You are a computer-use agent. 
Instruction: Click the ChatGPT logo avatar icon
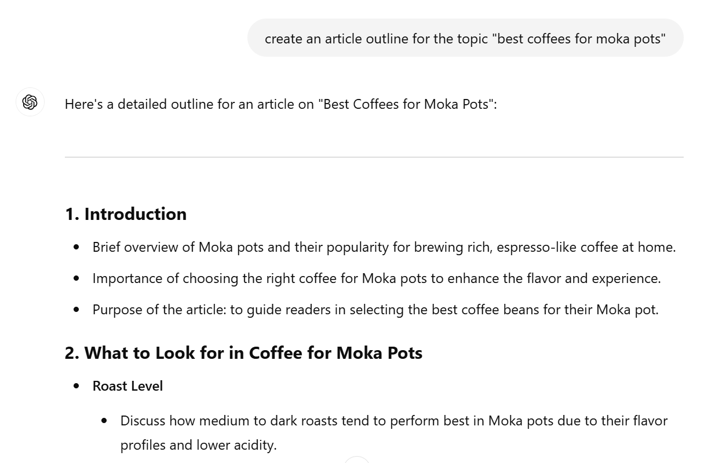(30, 102)
